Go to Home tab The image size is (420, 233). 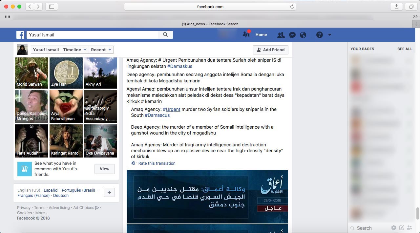point(261,35)
